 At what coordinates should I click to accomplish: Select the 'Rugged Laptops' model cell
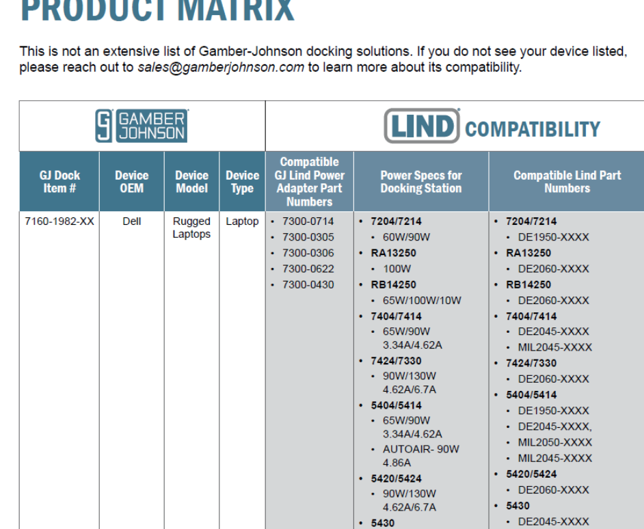point(191,228)
